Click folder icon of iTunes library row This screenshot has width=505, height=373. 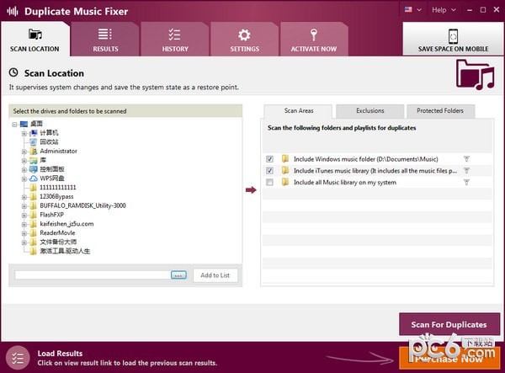coord(285,170)
